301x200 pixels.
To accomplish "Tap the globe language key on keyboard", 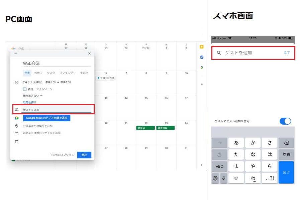I will point(215,178).
